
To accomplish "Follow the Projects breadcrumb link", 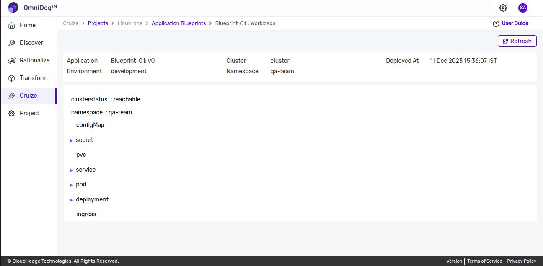I will click(98, 23).
